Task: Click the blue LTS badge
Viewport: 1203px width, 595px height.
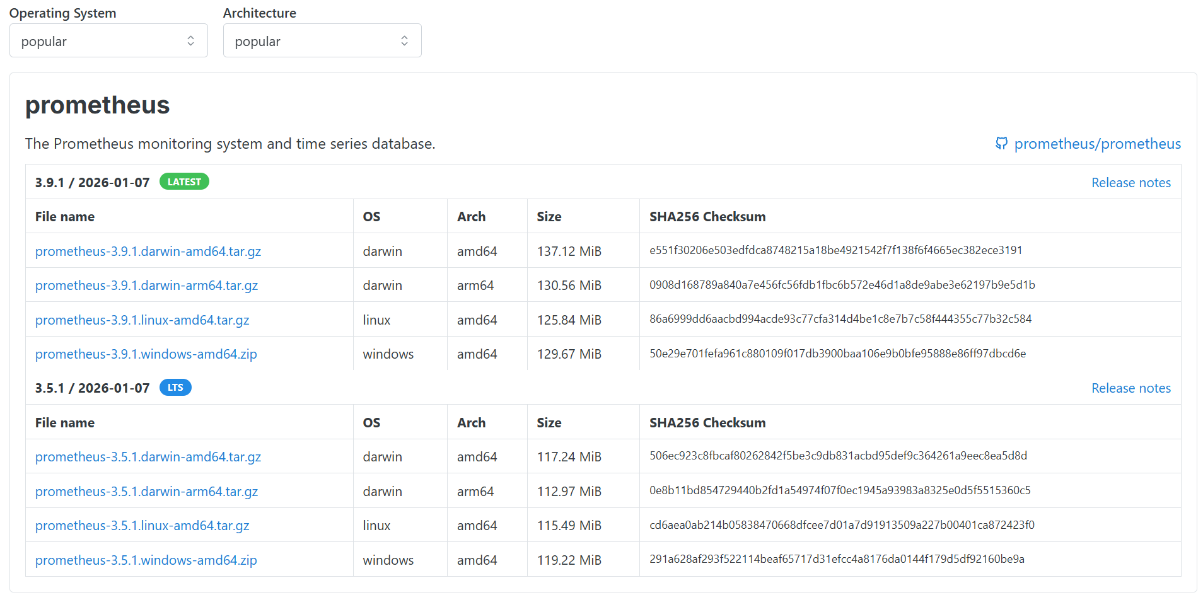Action: click(175, 387)
